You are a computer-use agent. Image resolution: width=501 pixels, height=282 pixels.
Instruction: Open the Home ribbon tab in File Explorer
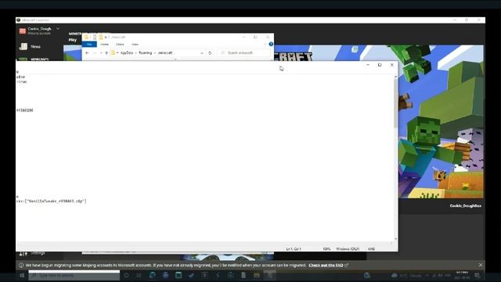104,44
